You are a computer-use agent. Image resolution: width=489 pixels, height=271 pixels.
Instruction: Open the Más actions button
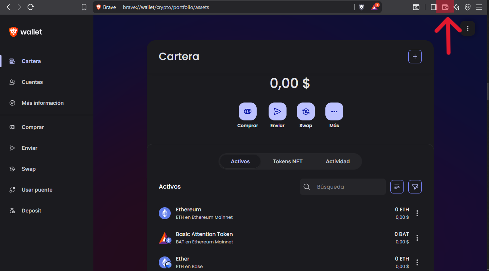pyautogui.click(x=334, y=111)
